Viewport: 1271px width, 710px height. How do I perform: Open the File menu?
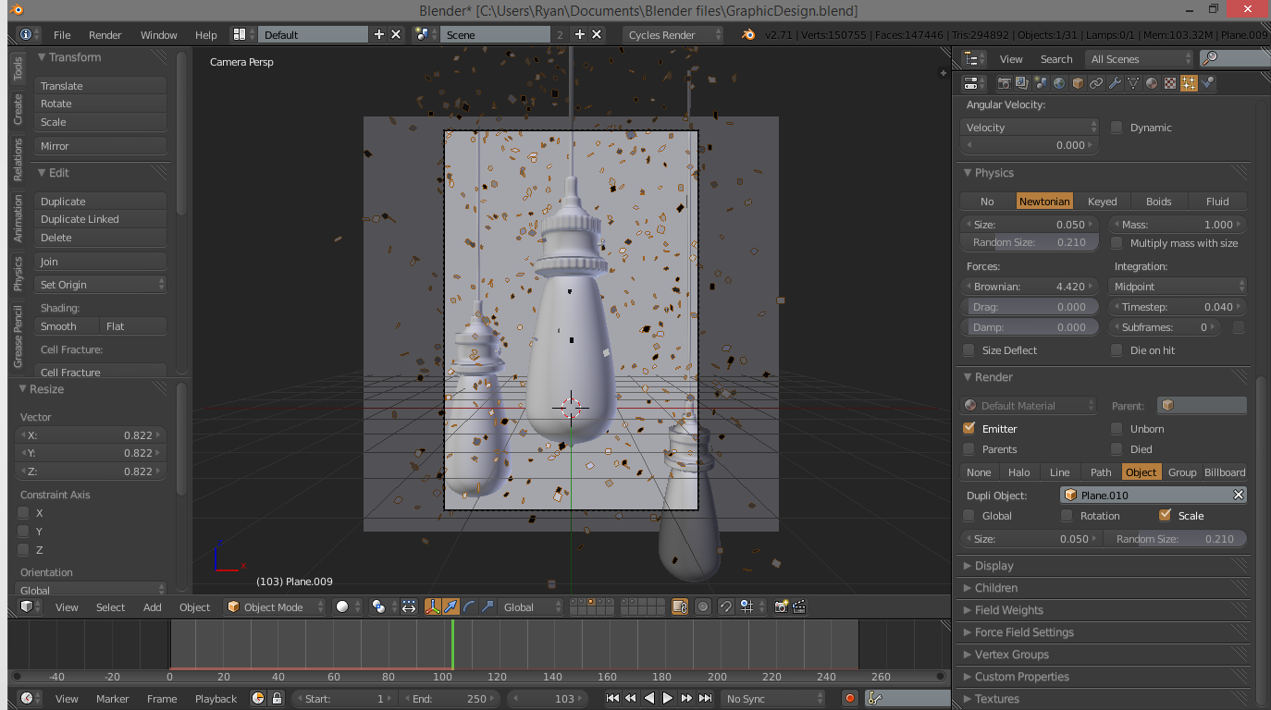[x=62, y=34]
